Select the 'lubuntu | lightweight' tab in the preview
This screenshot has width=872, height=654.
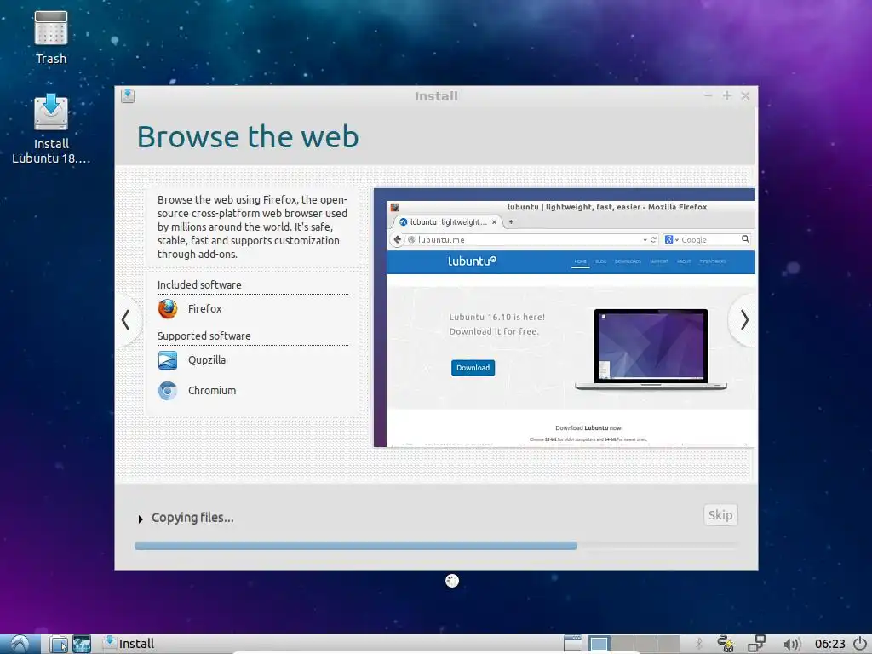(448, 222)
